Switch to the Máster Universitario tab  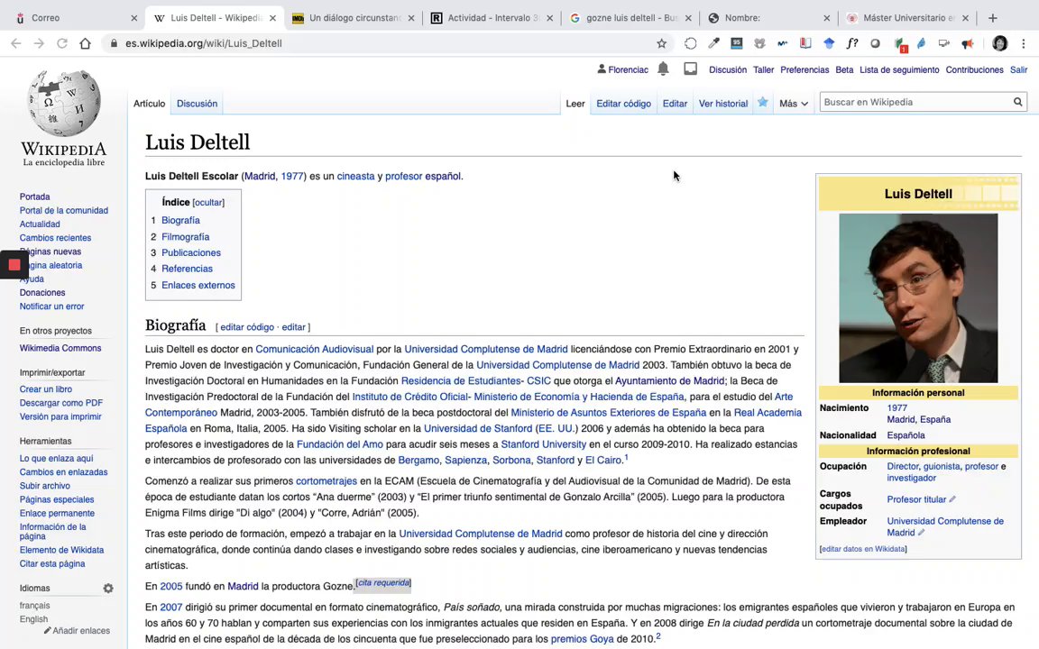[x=908, y=18]
